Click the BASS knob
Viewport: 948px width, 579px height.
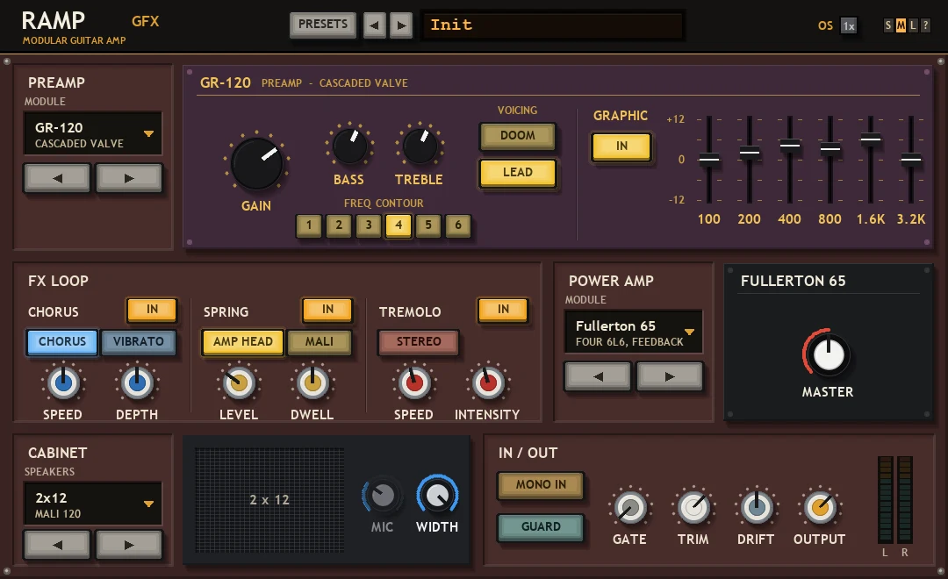(x=350, y=146)
